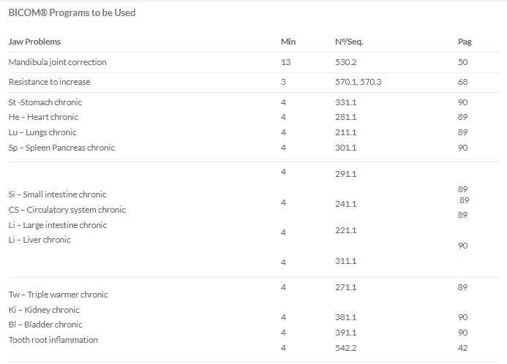Screen dimensions: 507x364
Task: Select 'Ki – Kidney chronic' entry
Action: 44,310
